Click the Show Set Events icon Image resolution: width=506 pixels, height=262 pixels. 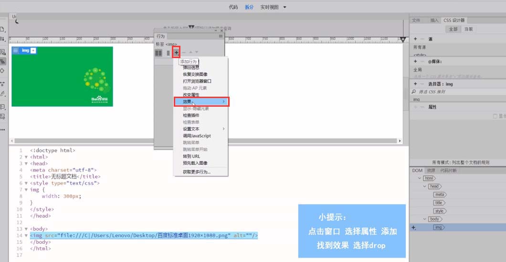pos(158,52)
